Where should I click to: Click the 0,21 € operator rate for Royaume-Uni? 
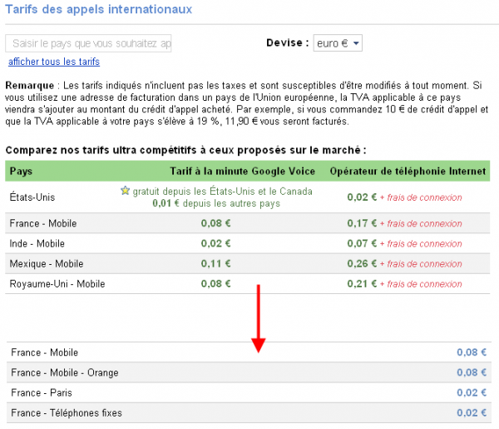[362, 284]
